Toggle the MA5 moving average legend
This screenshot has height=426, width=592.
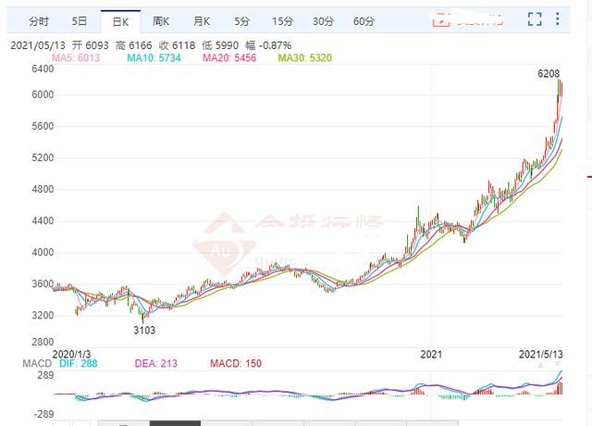tap(74, 57)
